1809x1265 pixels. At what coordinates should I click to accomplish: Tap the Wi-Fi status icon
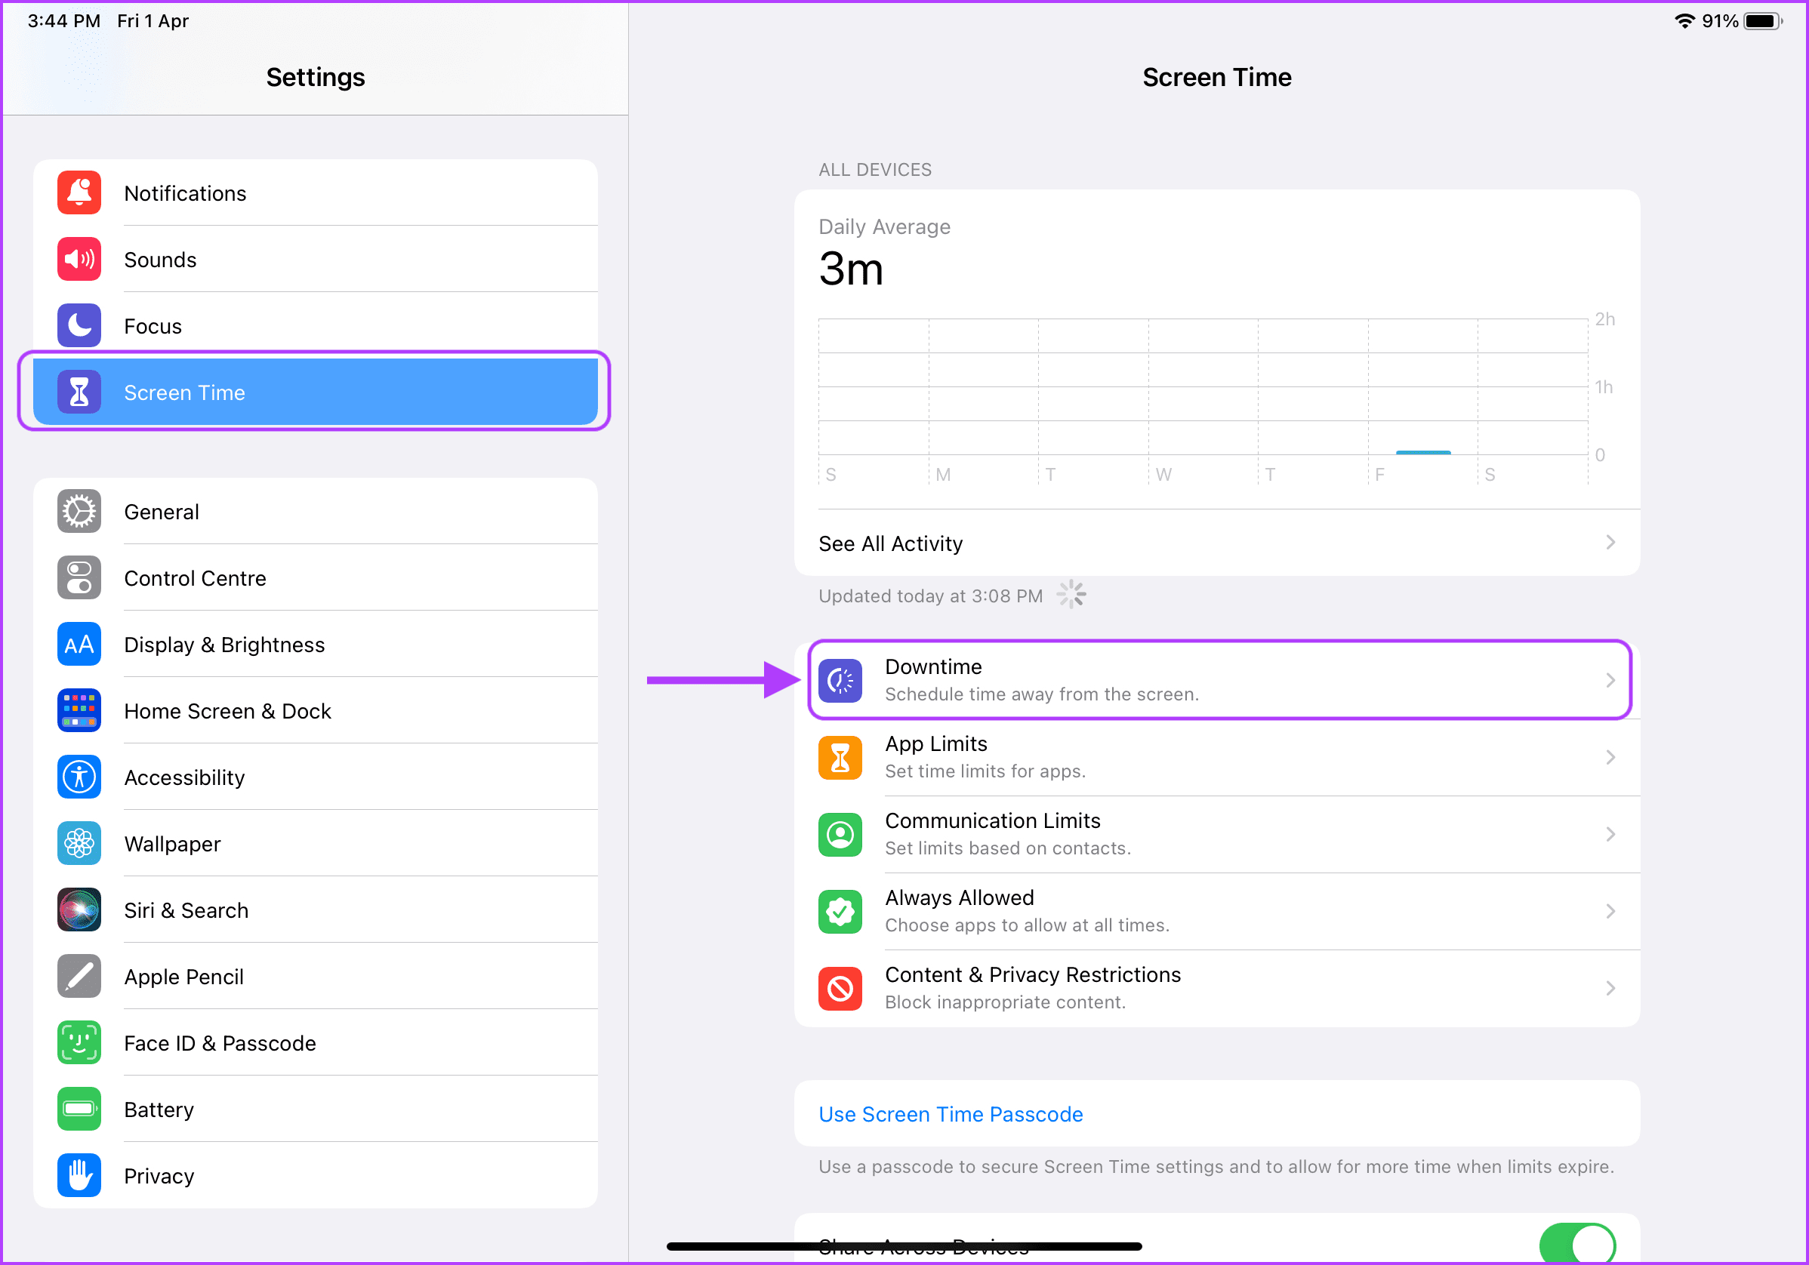click(1684, 21)
